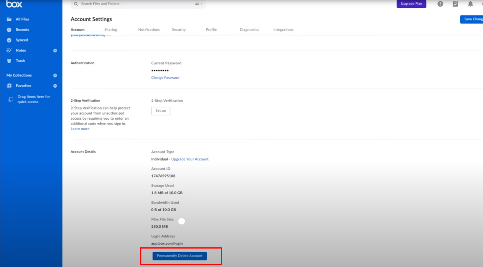Click the Upgrade Plan button

click(411, 4)
